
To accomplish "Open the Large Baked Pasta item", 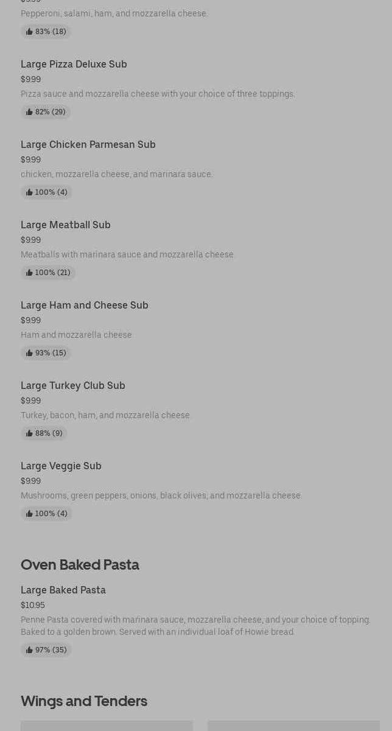I will click(x=63, y=590).
